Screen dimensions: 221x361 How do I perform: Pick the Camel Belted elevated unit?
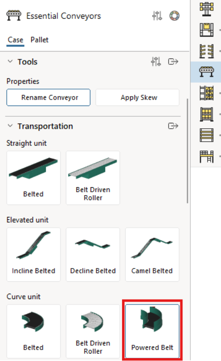coord(152,255)
